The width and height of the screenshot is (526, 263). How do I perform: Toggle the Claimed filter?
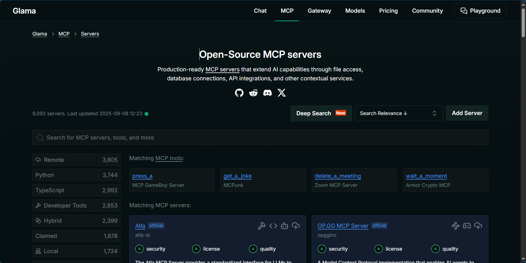pos(76,236)
